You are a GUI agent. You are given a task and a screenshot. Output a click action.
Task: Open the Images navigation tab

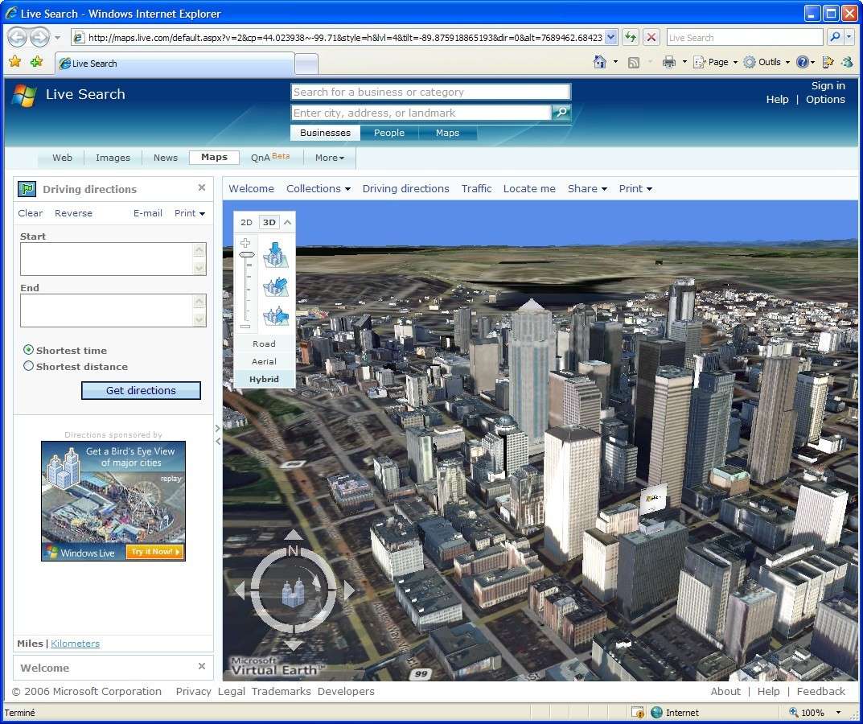coord(113,158)
